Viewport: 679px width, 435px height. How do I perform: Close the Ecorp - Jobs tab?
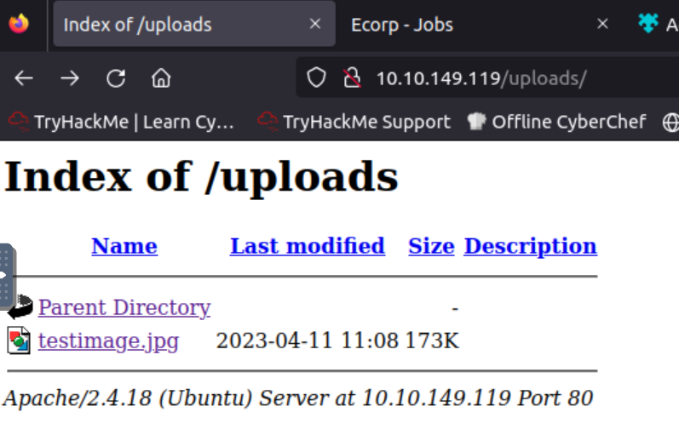(x=602, y=25)
